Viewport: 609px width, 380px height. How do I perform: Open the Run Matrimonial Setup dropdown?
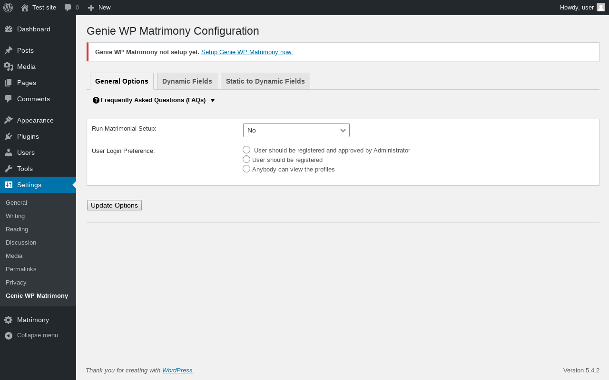tap(296, 130)
